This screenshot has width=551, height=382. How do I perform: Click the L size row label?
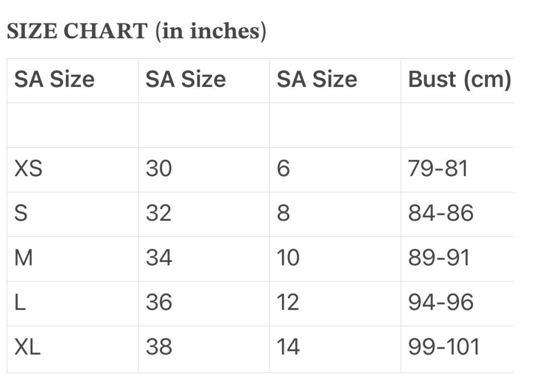coord(20,302)
